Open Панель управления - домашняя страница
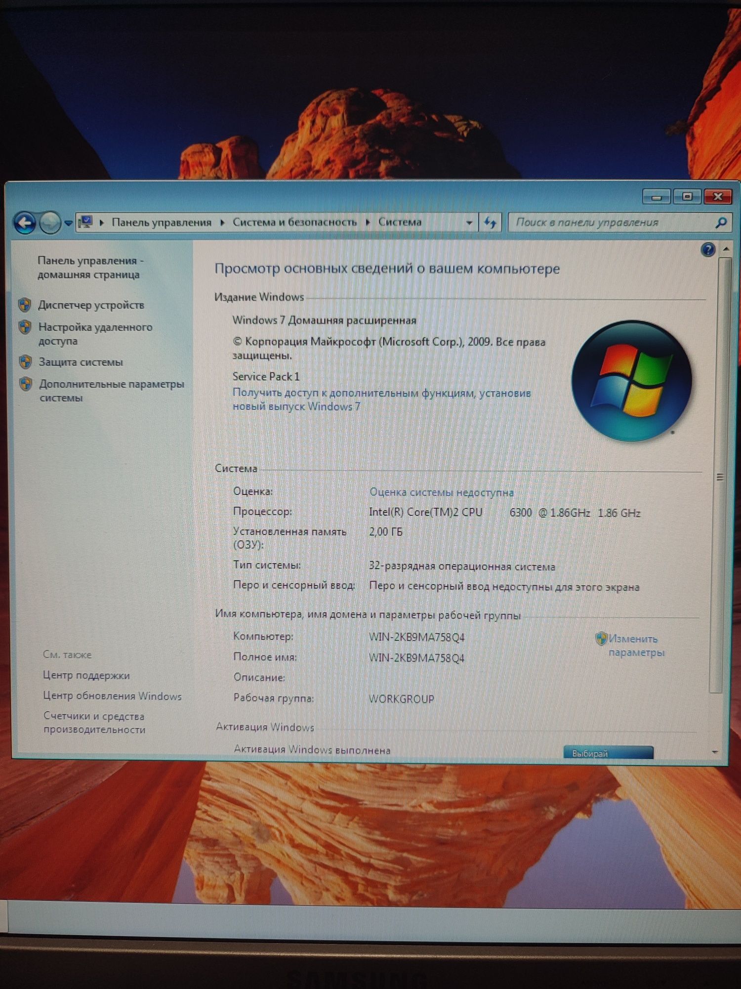The image size is (741, 989). tap(90, 268)
